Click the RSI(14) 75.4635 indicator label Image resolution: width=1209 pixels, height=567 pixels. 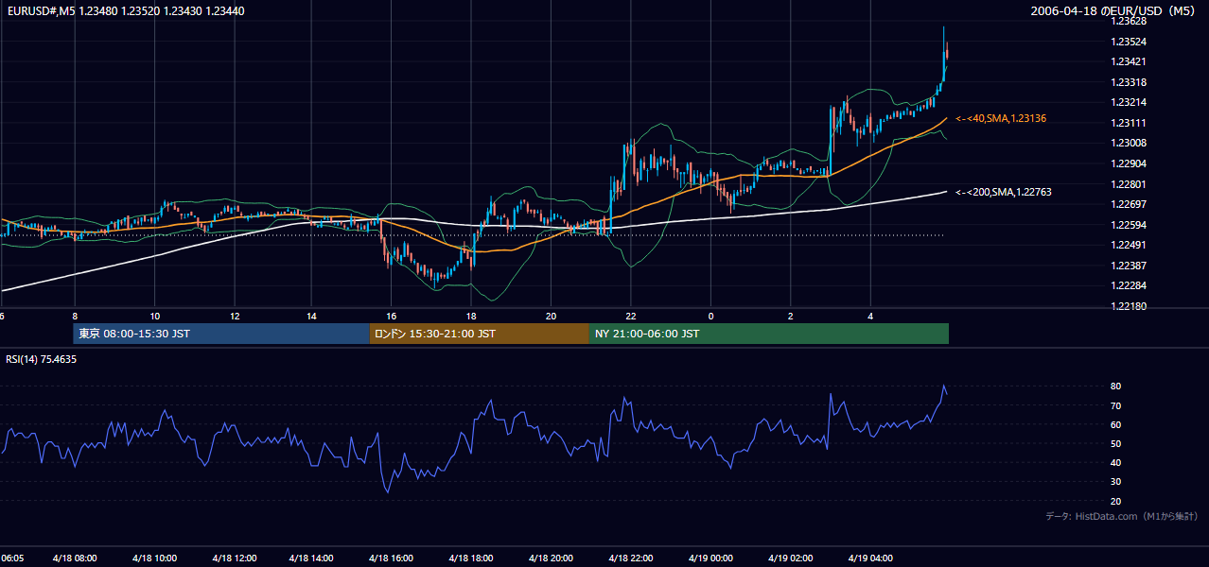(42, 359)
